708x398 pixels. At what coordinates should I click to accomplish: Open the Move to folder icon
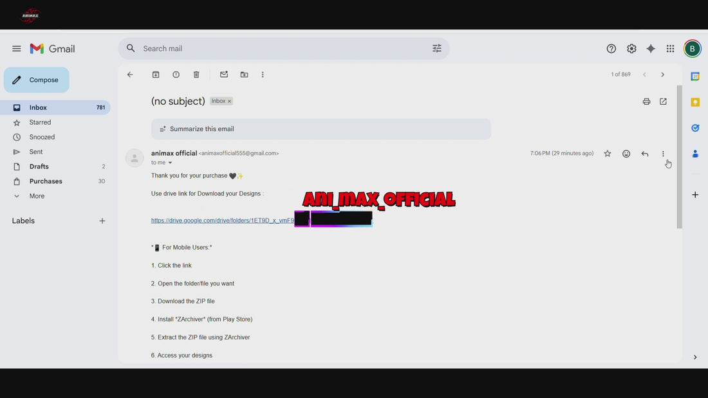[244, 75]
